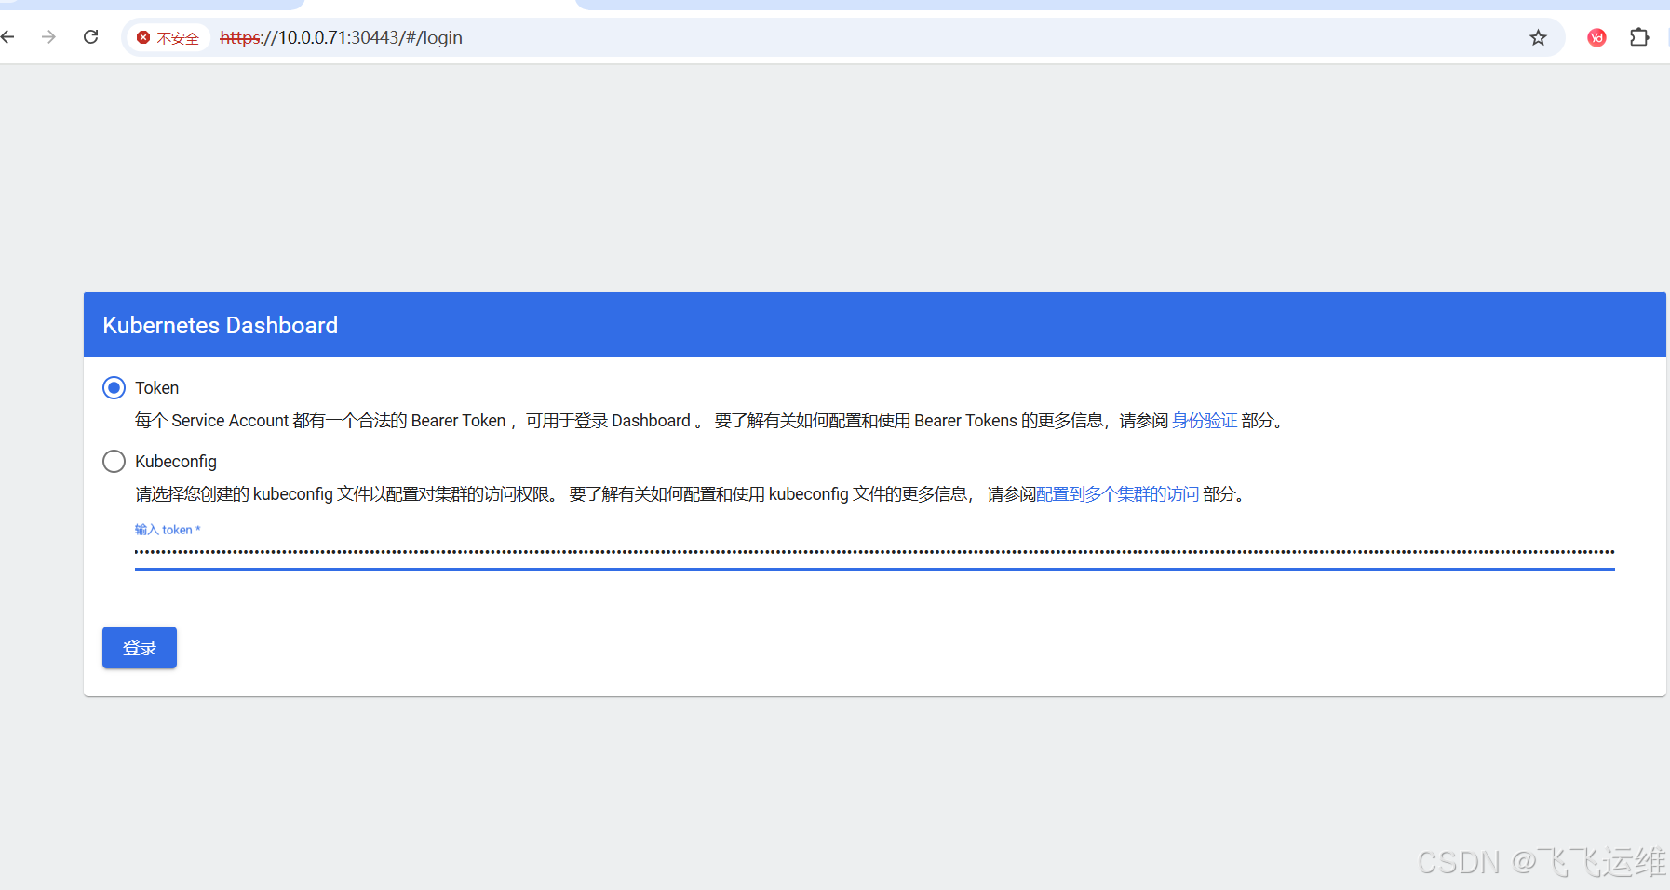
Task: Bookmark this page with the star icon
Action: (x=1538, y=38)
